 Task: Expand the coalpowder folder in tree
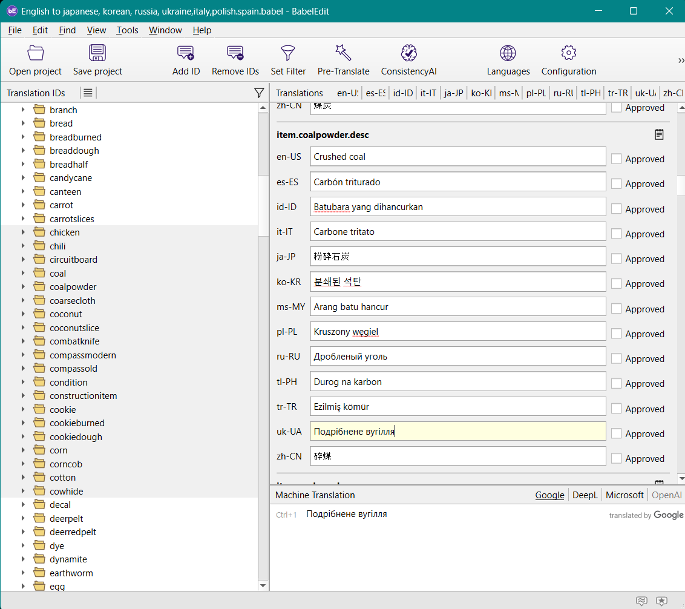point(23,287)
